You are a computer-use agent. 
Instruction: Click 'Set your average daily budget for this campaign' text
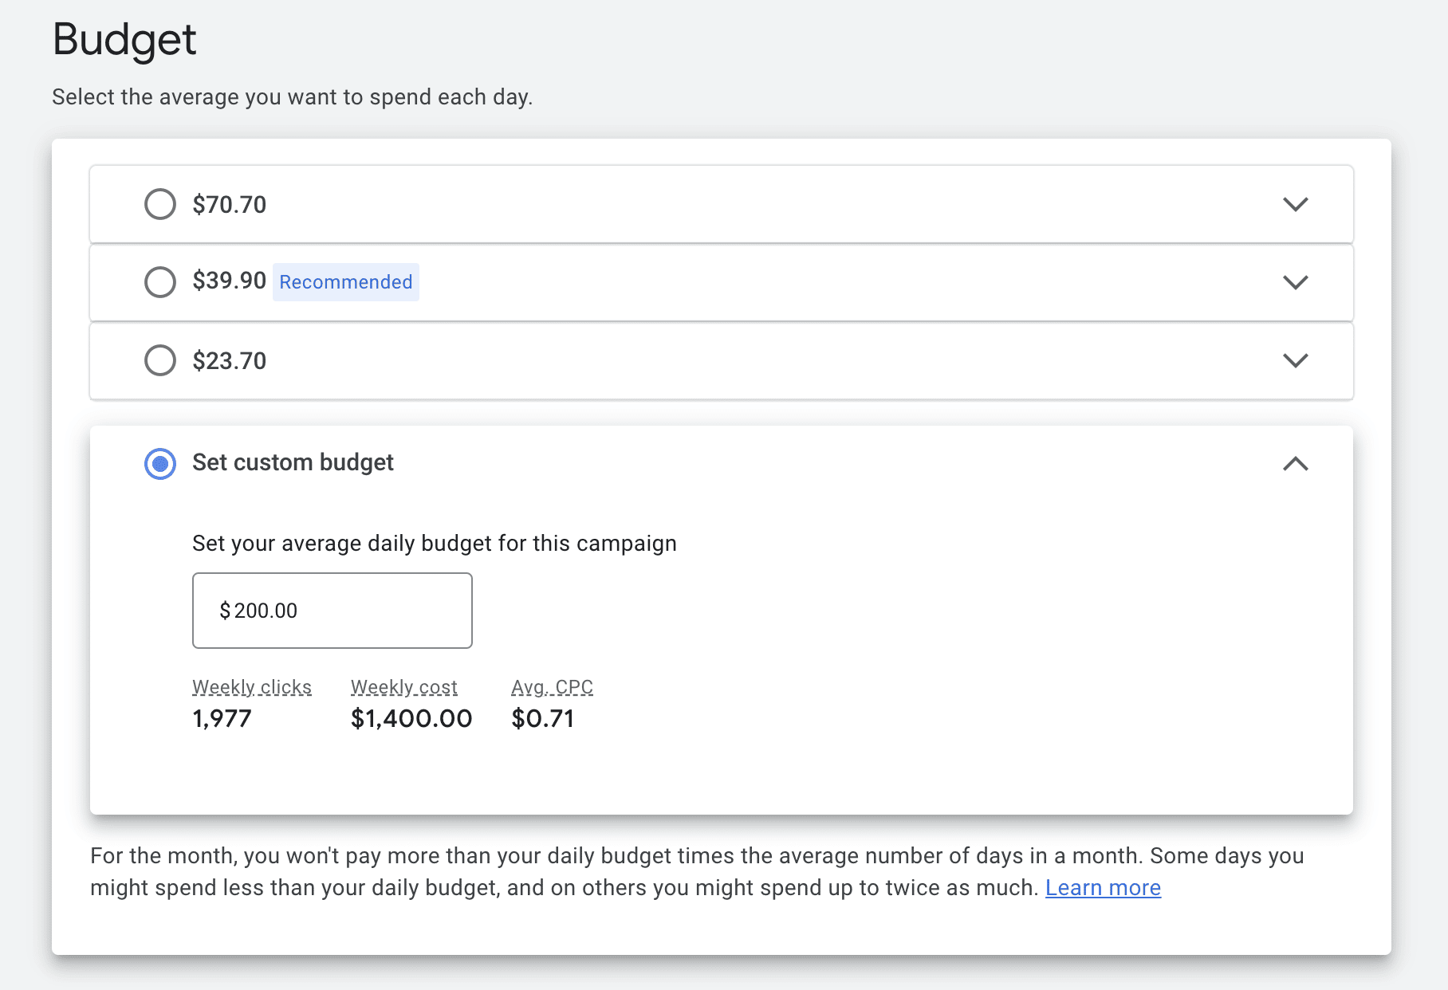435,544
